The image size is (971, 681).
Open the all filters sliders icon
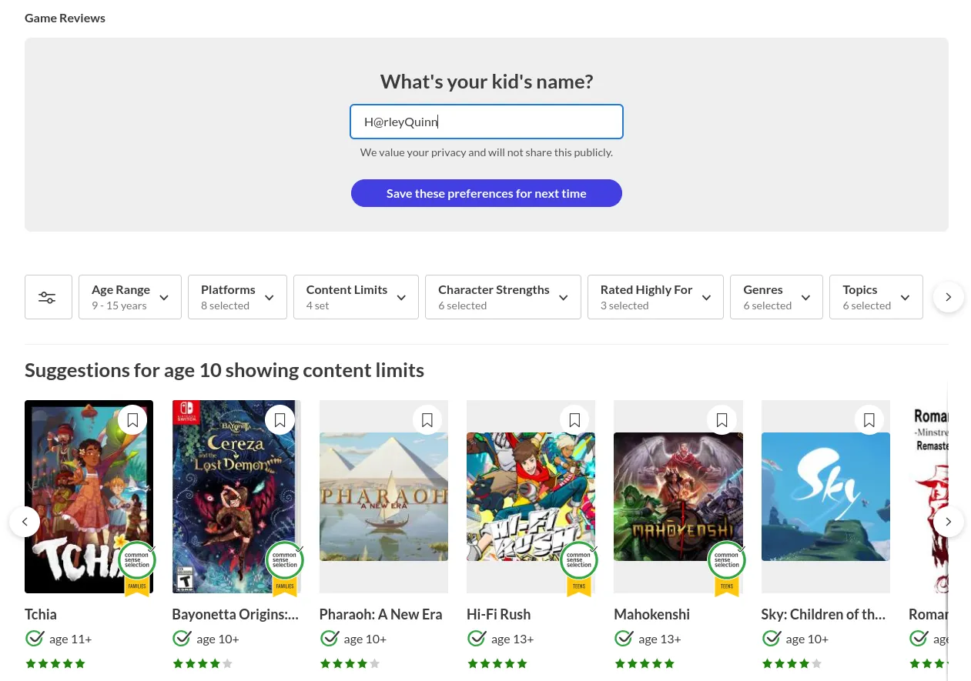coord(48,297)
